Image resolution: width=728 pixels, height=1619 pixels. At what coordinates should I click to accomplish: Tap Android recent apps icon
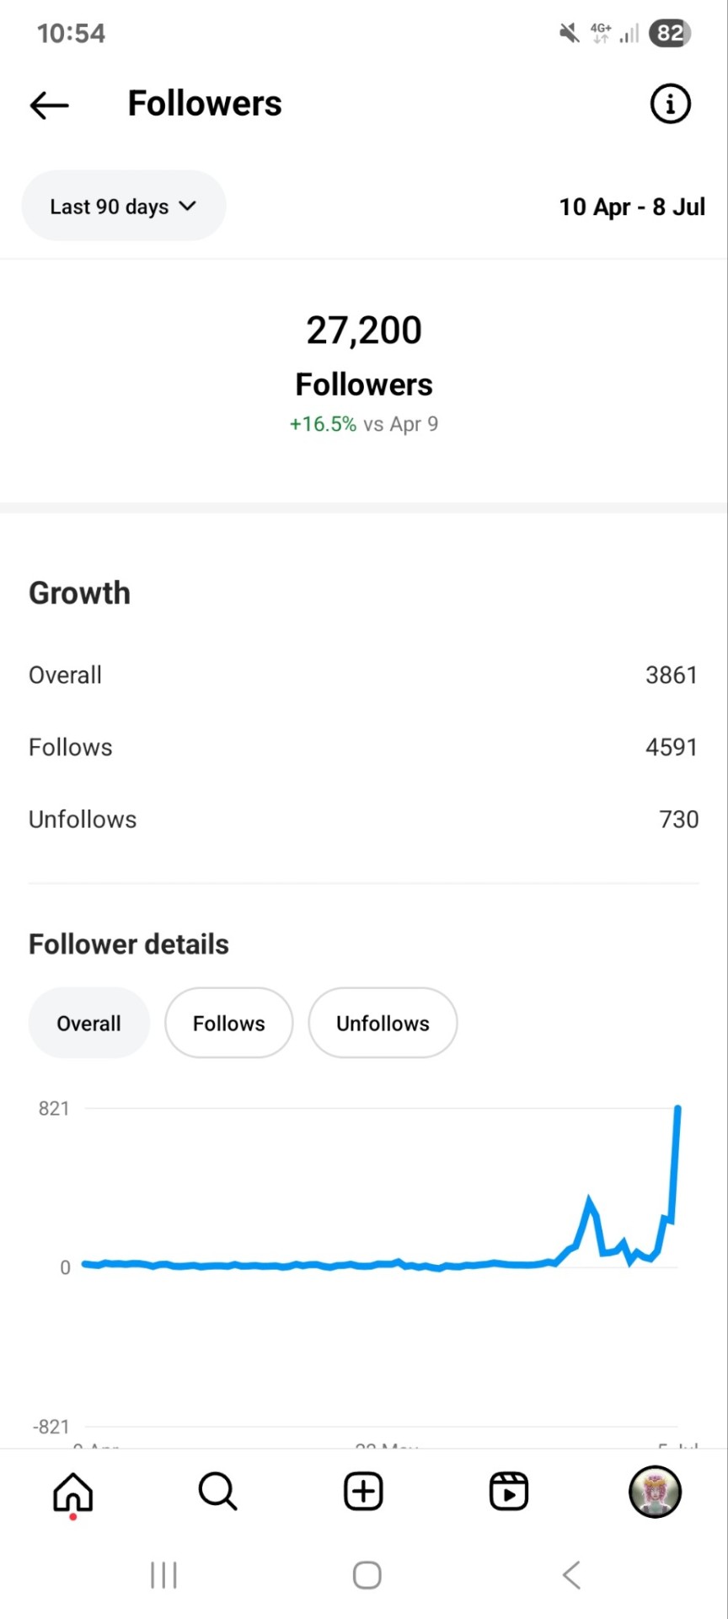[x=163, y=1574]
